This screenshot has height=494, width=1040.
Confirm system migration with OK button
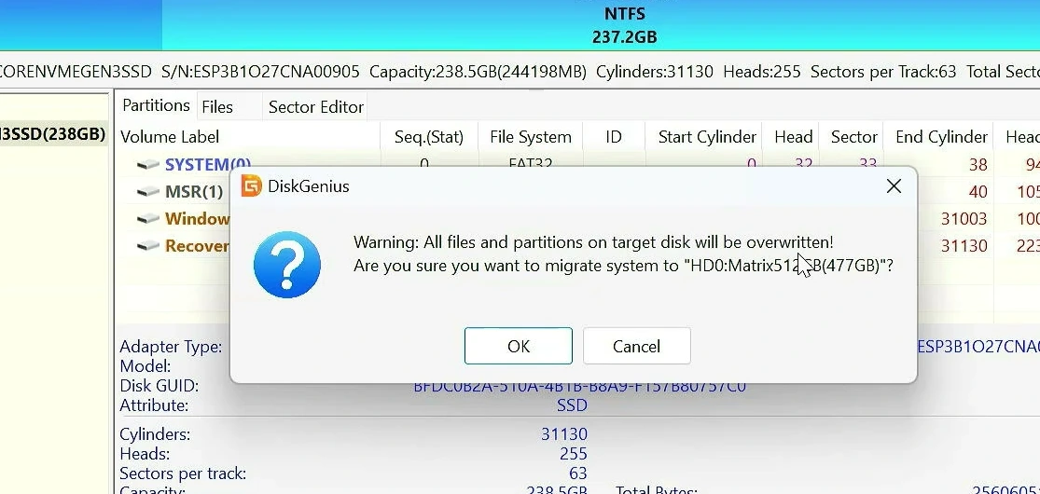[x=518, y=346]
